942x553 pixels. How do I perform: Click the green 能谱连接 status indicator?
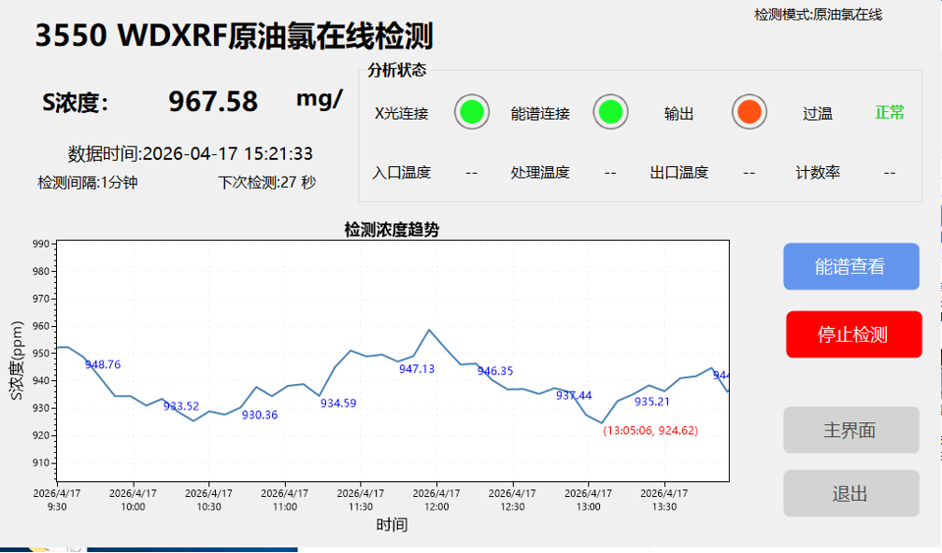pyautogui.click(x=610, y=112)
